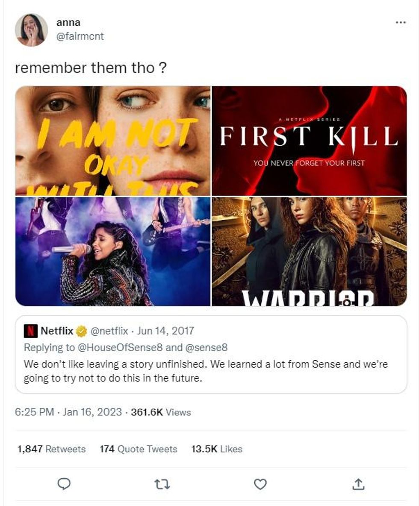The width and height of the screenshot is (419, 506).
Task: Open the singer with microphone image
Action: tap(112, 251)
